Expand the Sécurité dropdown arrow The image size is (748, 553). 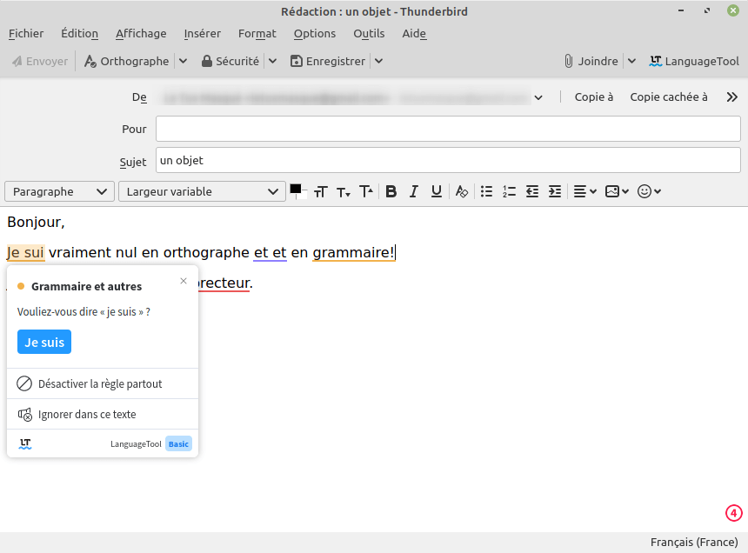(x=272, y=61)
